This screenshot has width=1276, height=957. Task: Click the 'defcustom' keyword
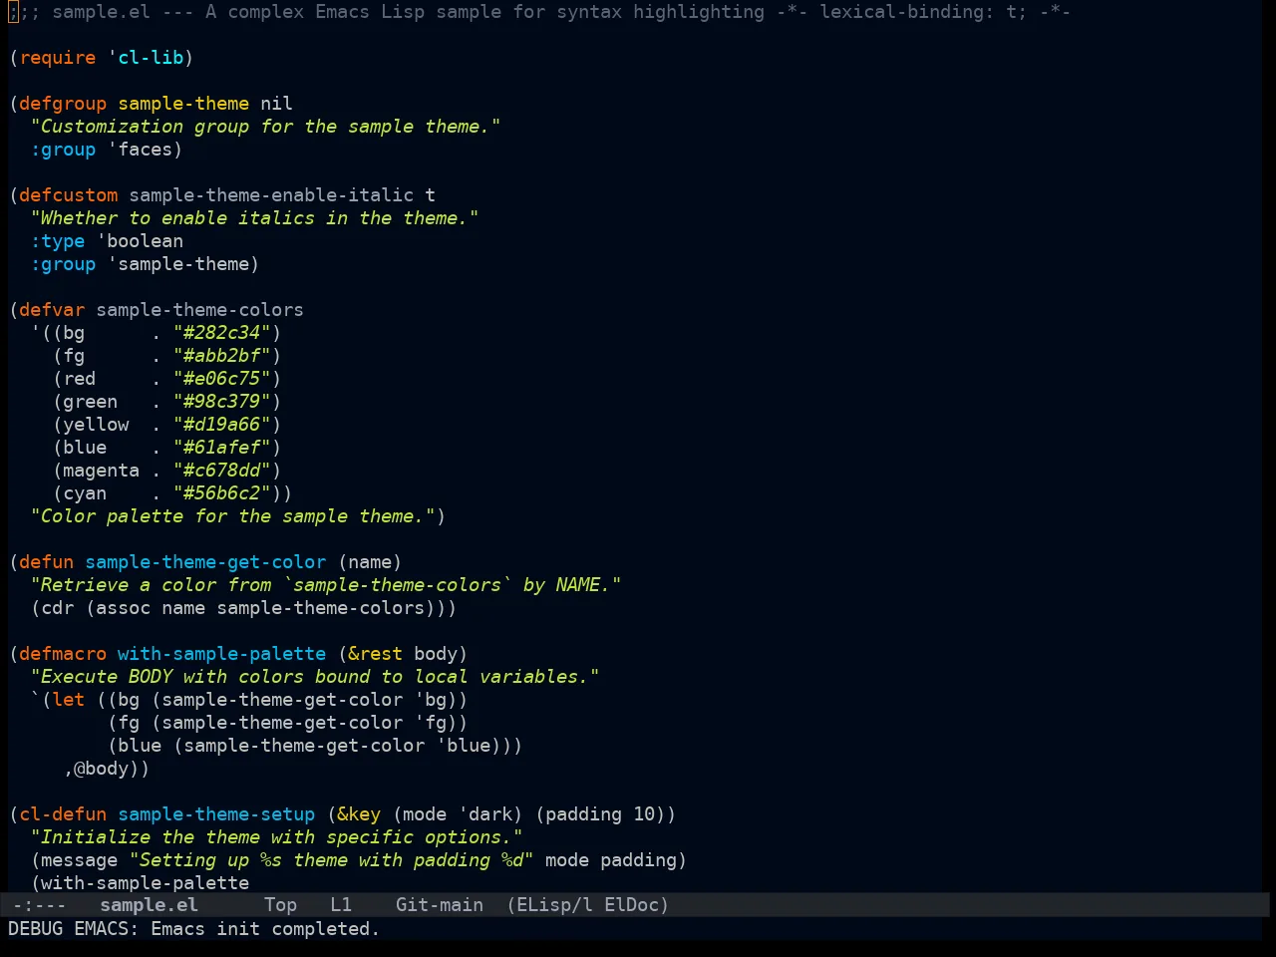pos(69,195)
